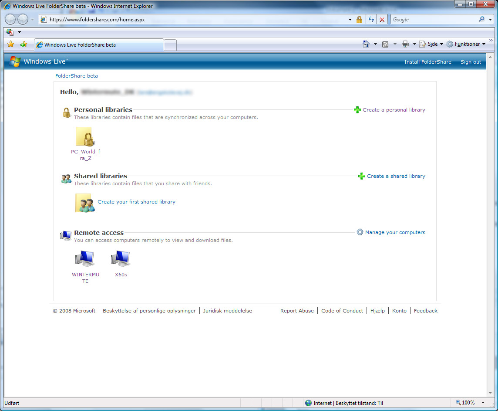Expand the zoom level dropdown arrow
Viewport: 498px width, 411px height.
(x=483, y=403)
